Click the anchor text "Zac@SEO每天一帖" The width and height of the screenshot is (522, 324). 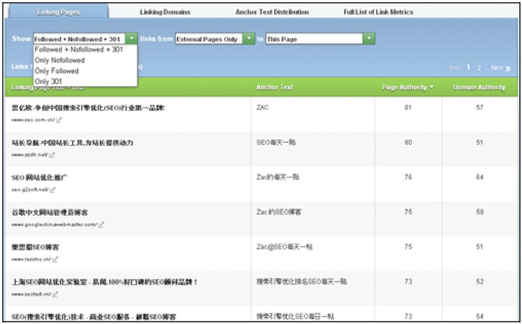coord(284,247)
